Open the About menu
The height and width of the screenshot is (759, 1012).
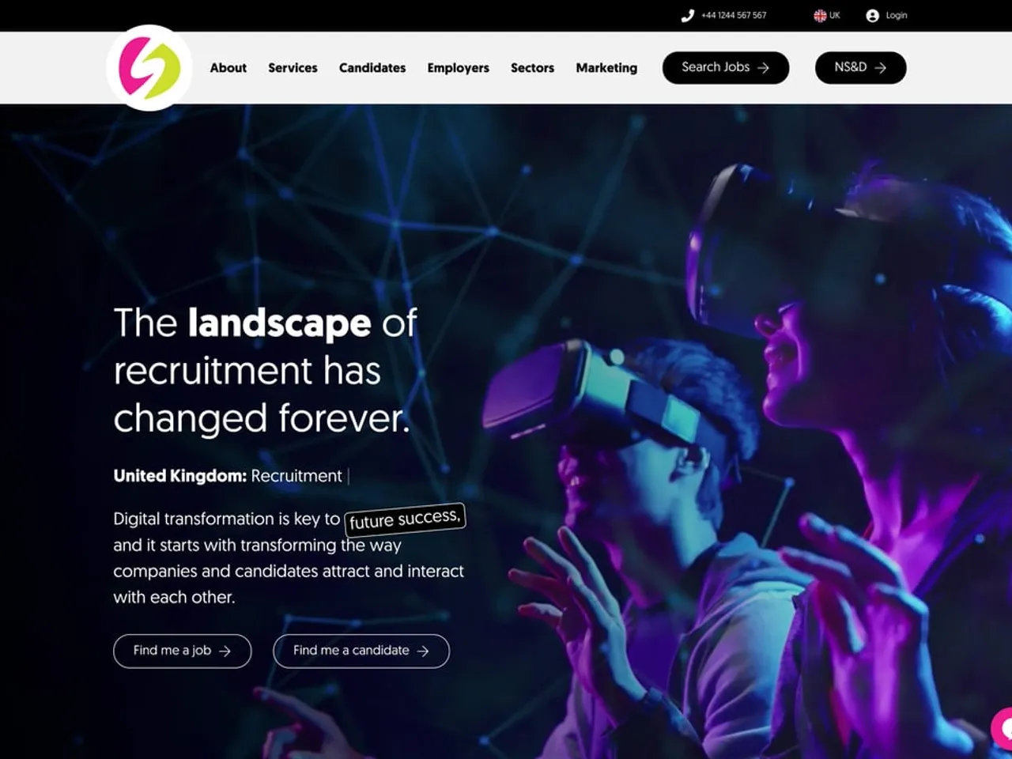(228, 68)
